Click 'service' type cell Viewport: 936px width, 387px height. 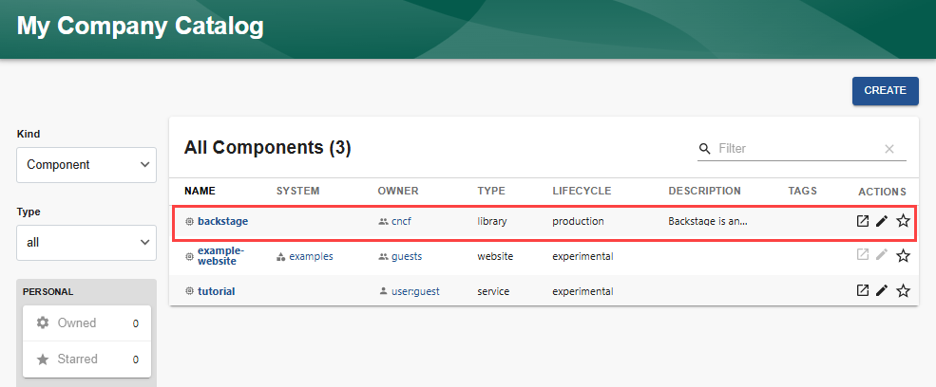493,291
